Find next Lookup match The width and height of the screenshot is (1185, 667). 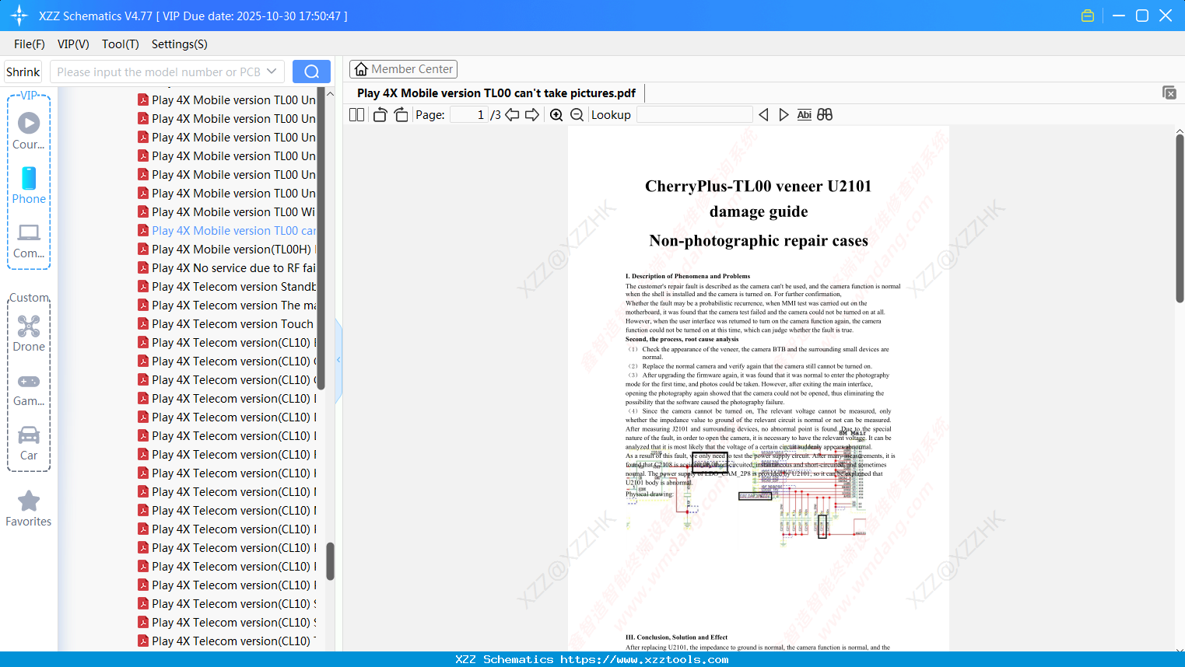click(784, 115)
